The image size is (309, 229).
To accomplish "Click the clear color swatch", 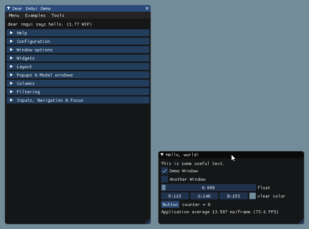I will click(x=252, y=196).
